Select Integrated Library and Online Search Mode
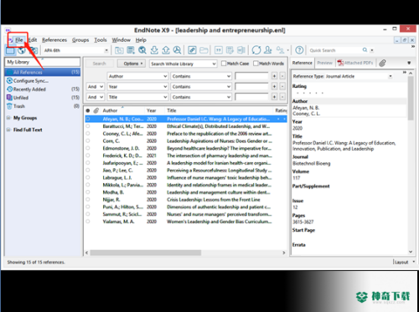The width and height of the screenshot is (419, 312). point(34,50)
